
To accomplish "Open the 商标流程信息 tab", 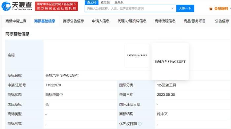I will (x=165, y=21).
